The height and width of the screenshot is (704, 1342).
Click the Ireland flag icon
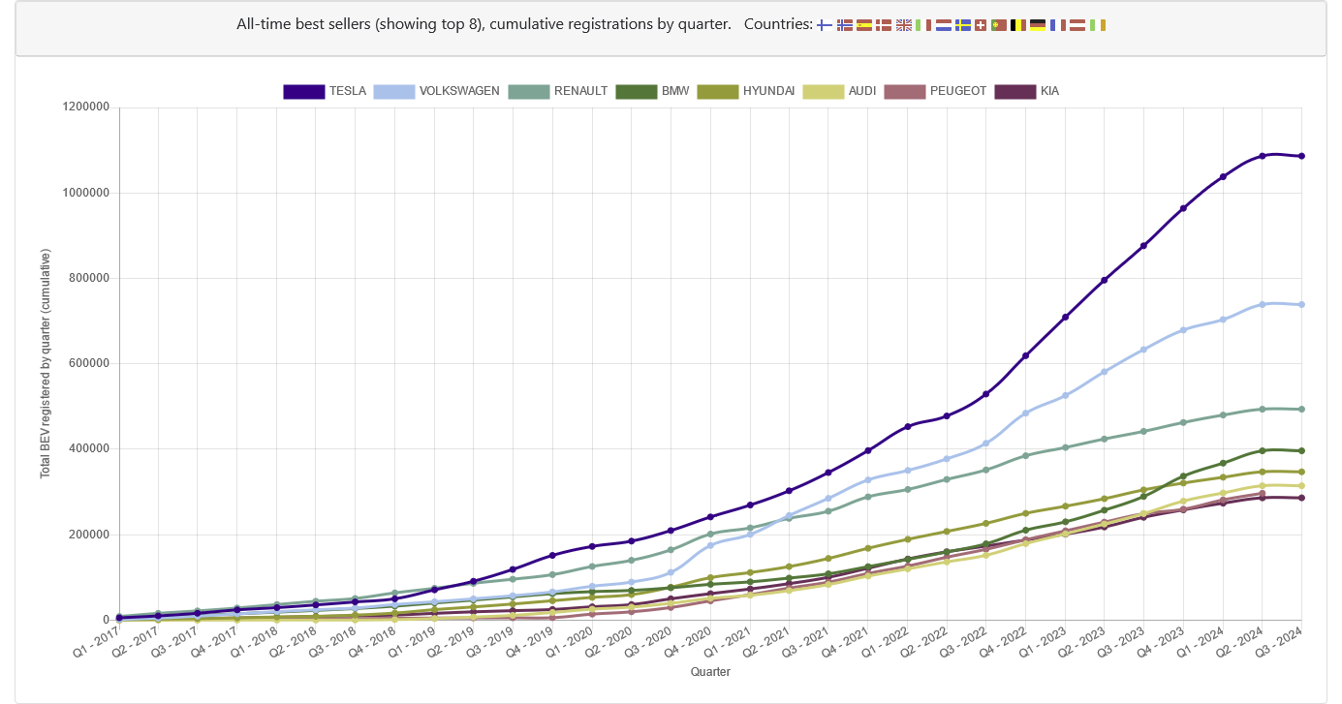point(1097,25)
